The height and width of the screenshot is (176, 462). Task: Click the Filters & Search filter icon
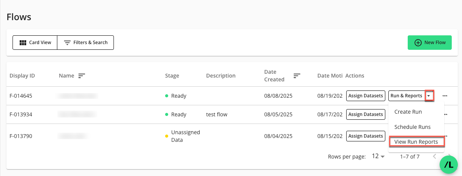pos(67,43)
